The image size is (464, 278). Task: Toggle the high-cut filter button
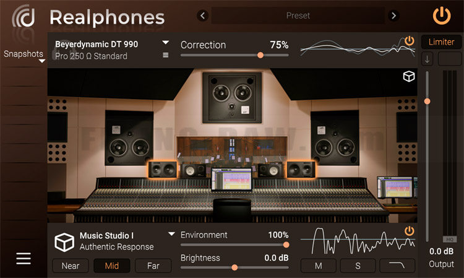coord(397,266)
